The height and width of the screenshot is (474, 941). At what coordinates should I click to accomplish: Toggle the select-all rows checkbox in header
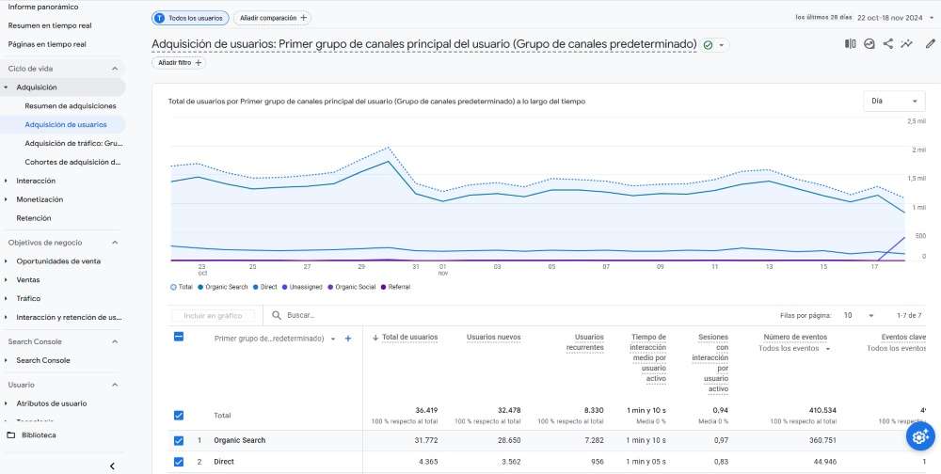(x=178, y=337)
